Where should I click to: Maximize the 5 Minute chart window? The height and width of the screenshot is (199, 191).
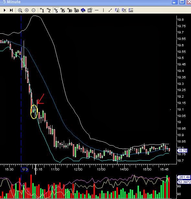[x=182, y=2]
